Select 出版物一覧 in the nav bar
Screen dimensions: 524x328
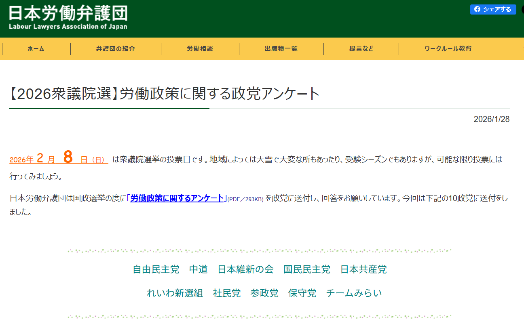click(281, 49)
